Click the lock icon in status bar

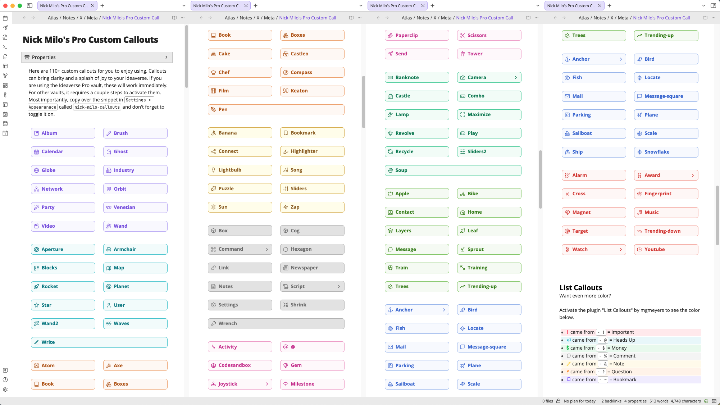coord(559,401)
